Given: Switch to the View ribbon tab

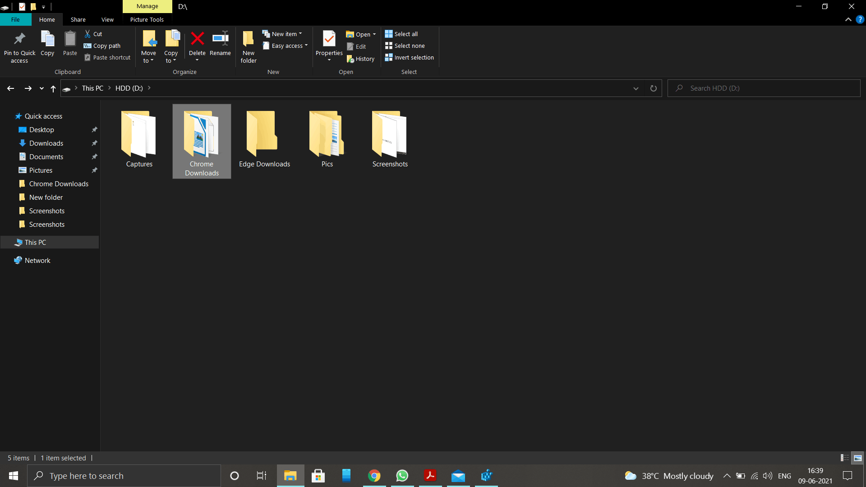Looking at the screenshot, I should pos(107,19).
